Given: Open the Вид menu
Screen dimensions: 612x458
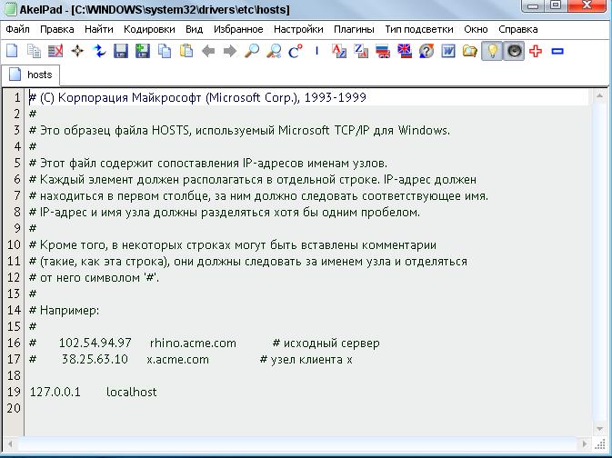Looking at the screenshot, I should click(x=194, y=29).
